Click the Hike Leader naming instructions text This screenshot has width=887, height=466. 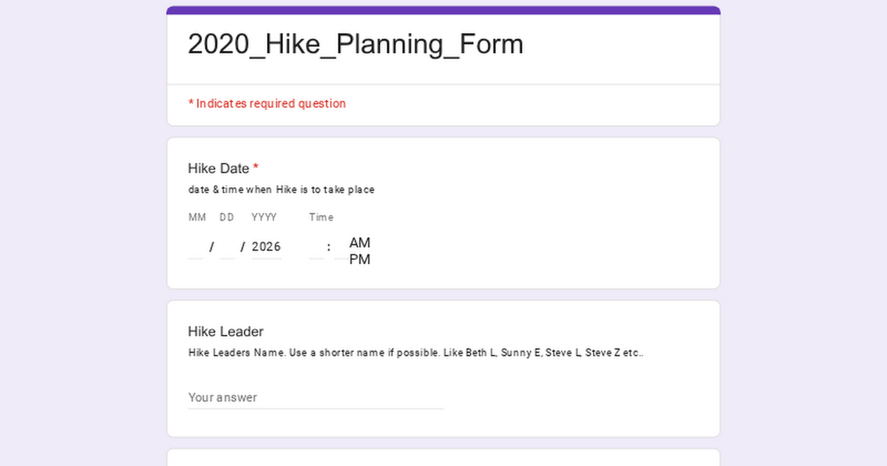pos(415,353)
